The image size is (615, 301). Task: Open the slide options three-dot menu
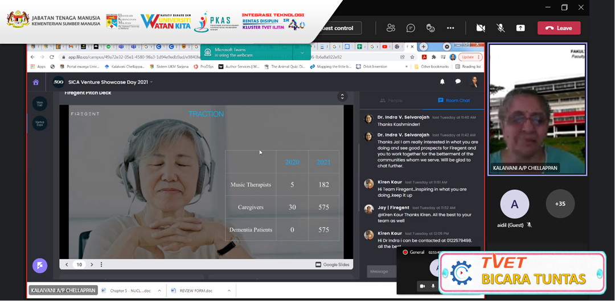[x=101, y=265]
